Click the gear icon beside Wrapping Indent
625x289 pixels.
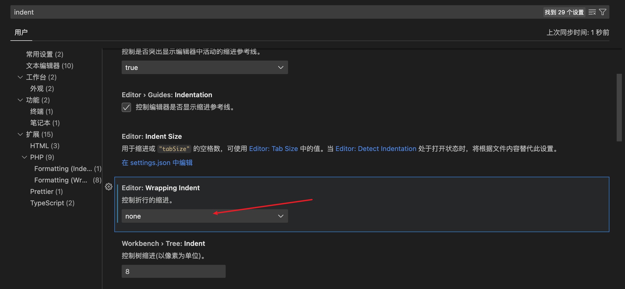(109, 187)
